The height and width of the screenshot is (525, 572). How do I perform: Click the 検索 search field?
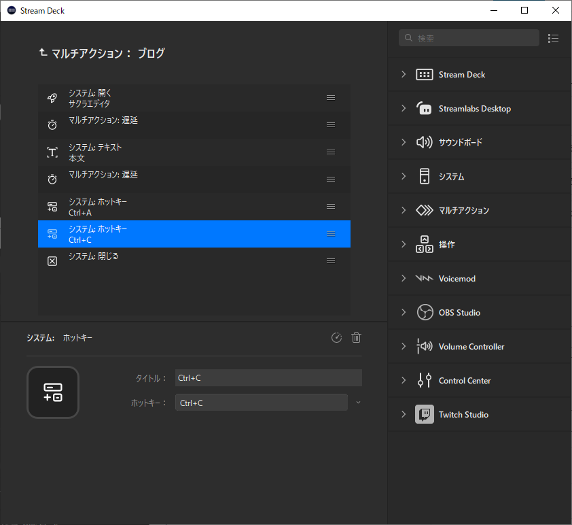[x=469, y=38]
